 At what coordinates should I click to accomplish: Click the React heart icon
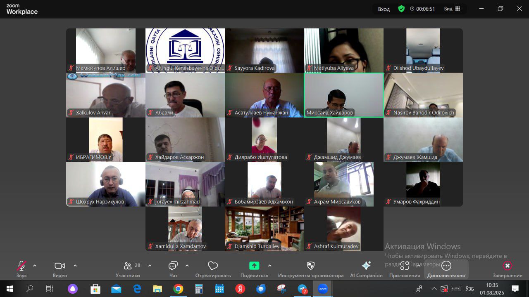point(213,266)
